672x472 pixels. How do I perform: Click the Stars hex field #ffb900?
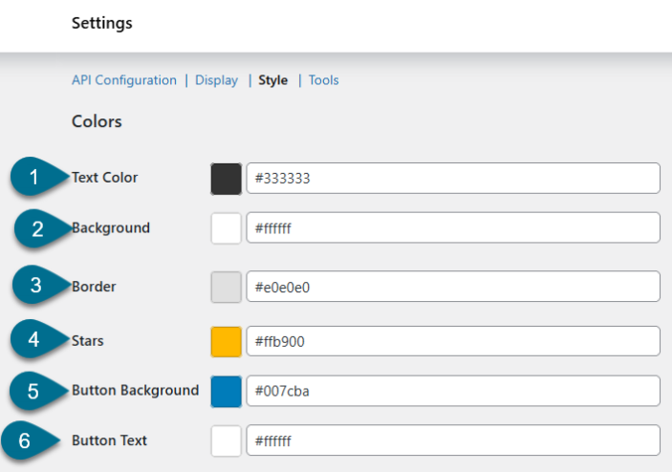(453, 341)
